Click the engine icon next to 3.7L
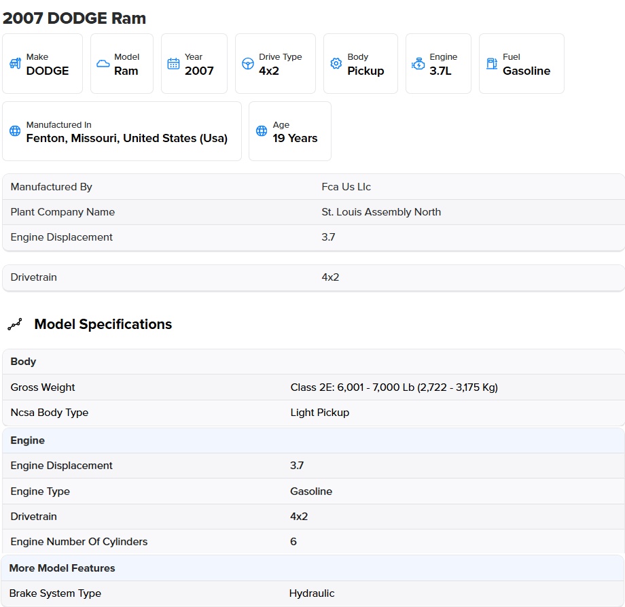This screenshot has width=625, height=607. click(418, 63)
